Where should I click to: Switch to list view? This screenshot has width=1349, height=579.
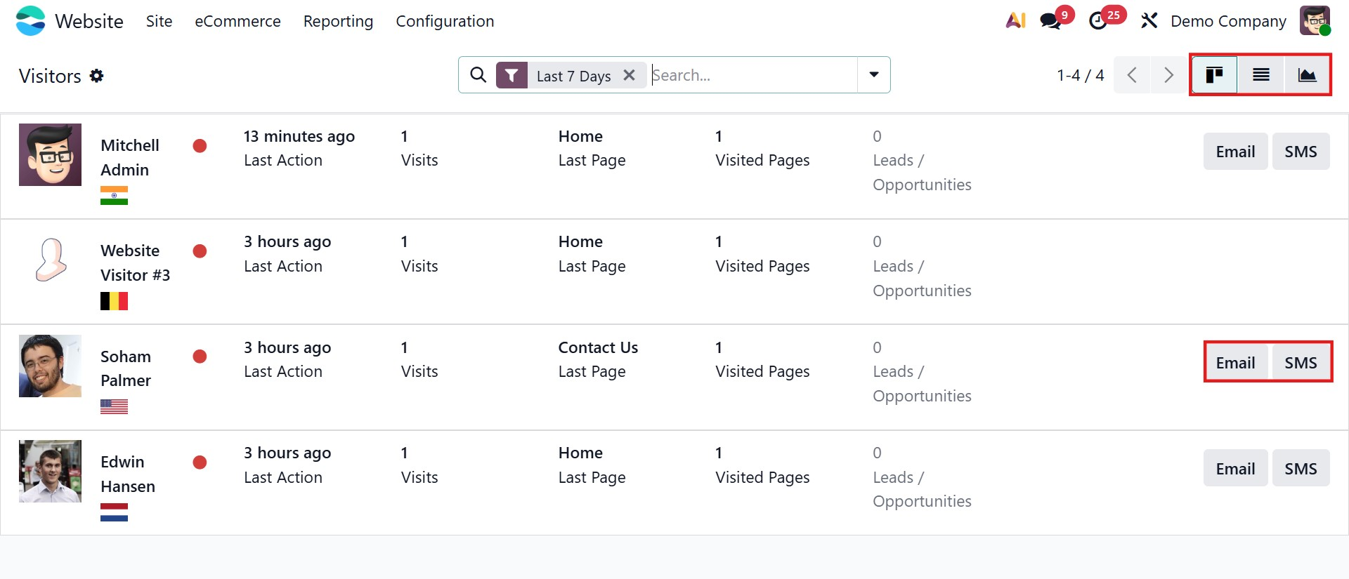[1261, 75]
